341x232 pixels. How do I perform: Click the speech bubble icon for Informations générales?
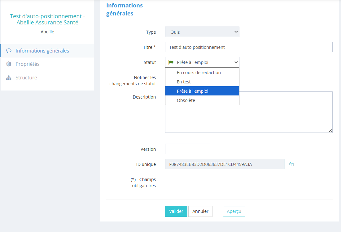click(x=9, y=51)
